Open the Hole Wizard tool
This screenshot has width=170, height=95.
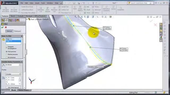pyautogui.click(x=48, y=9)
